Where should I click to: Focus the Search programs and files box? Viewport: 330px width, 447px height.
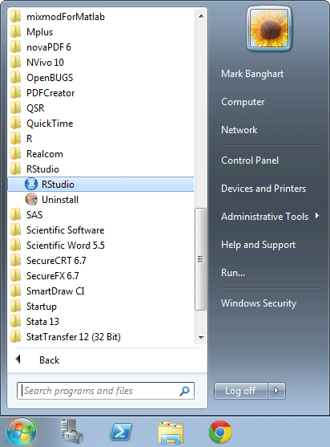tap(106, 391)
